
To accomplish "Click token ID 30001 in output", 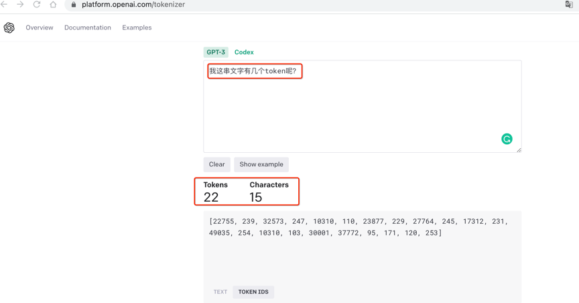I will pyautogui.click(x=320, y=233).
